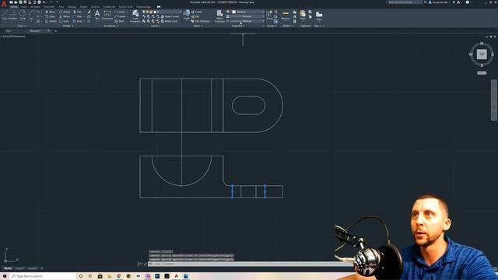This screenshot has height=280, width=498.
Task: Switch to the Layout1 tab
Action: pyautogui.click(x=19, y=268)
